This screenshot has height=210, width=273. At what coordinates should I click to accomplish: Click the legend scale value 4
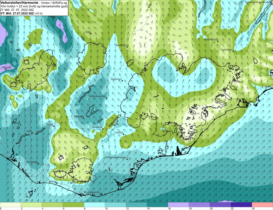click(x=43, y=208)
